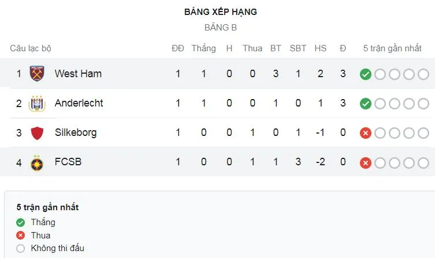Click the FCSB club crest

pos(37,162)
